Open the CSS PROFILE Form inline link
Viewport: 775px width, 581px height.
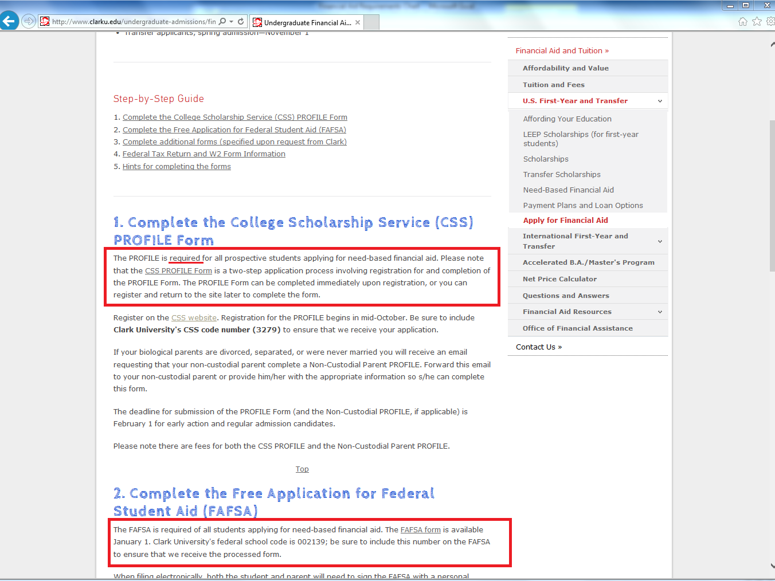[x=178, y=270]
